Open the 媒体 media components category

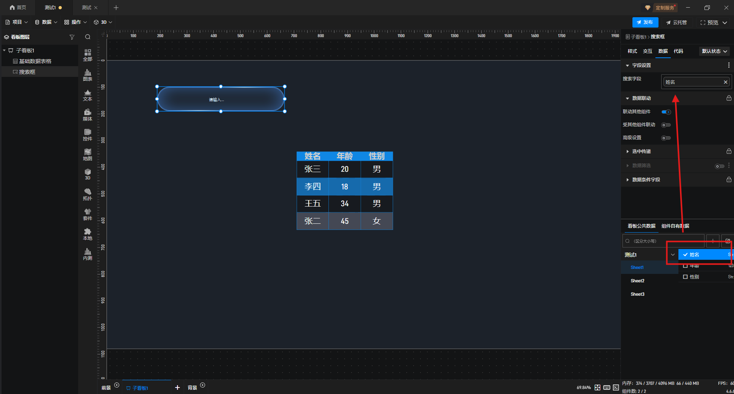pyautogui.click(x=87, y=115)
